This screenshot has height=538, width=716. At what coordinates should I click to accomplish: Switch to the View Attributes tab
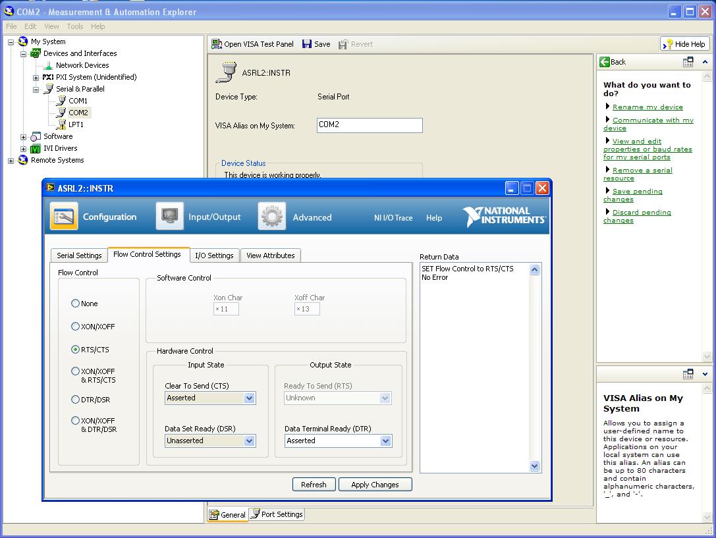[270, 256]
